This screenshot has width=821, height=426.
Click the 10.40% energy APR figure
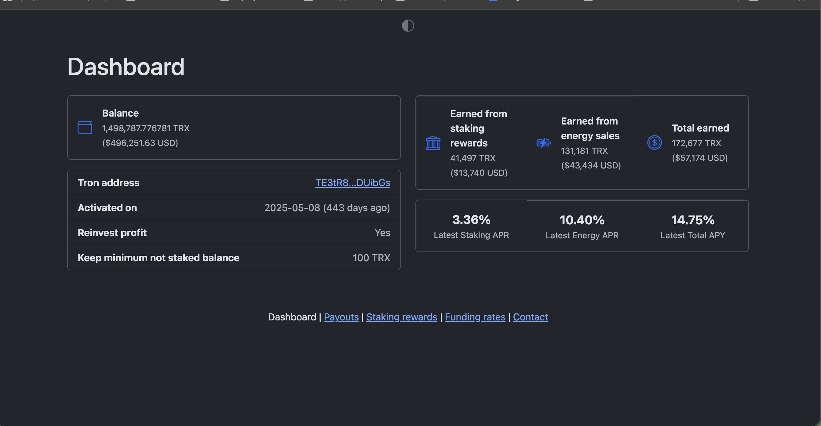coord(582,220)
